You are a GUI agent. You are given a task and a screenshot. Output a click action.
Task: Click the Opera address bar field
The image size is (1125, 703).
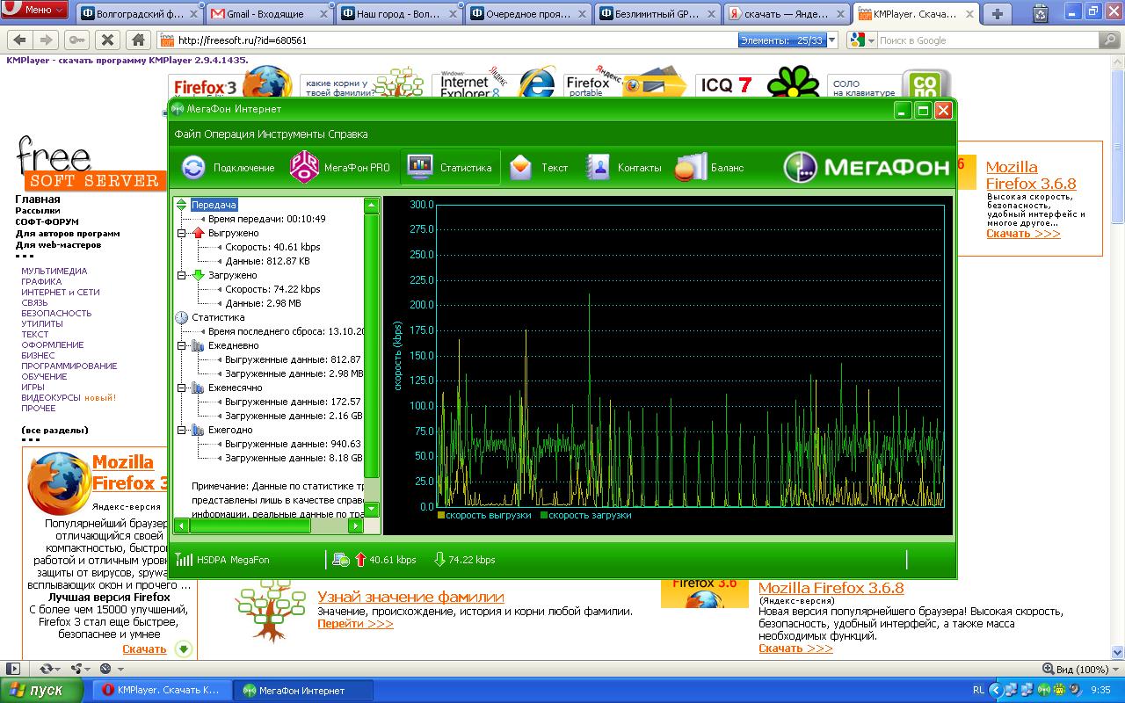click(439, 40)
